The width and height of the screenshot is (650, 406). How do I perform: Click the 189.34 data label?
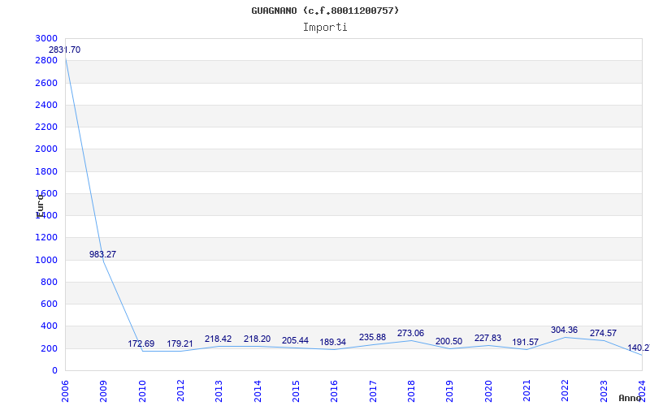(333, 342)
